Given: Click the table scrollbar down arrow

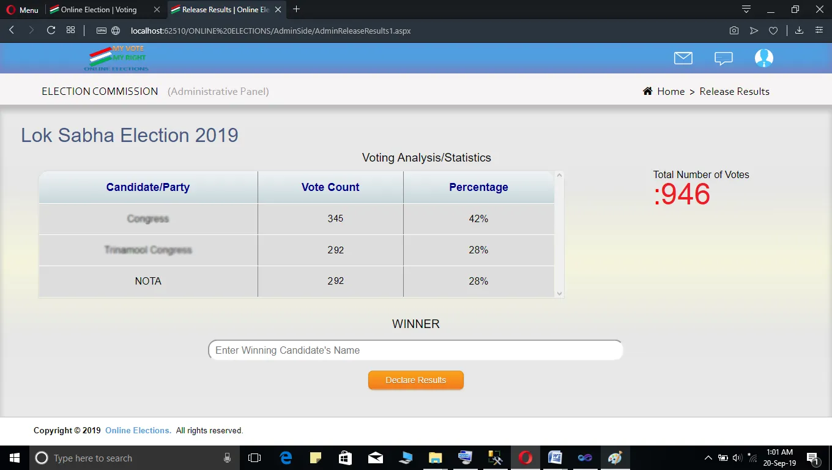Looking at the screenshot, I should 559,294.
